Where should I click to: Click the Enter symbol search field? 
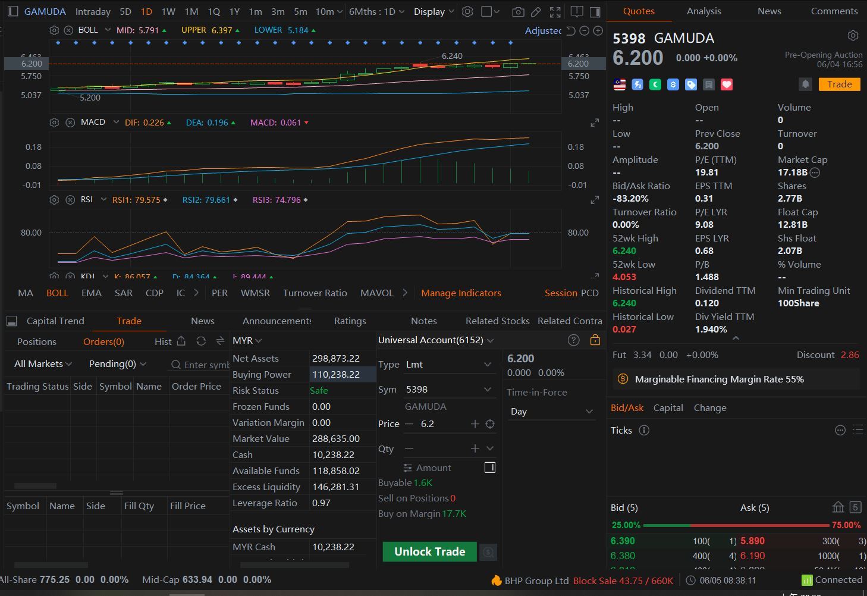coord(199,365)
